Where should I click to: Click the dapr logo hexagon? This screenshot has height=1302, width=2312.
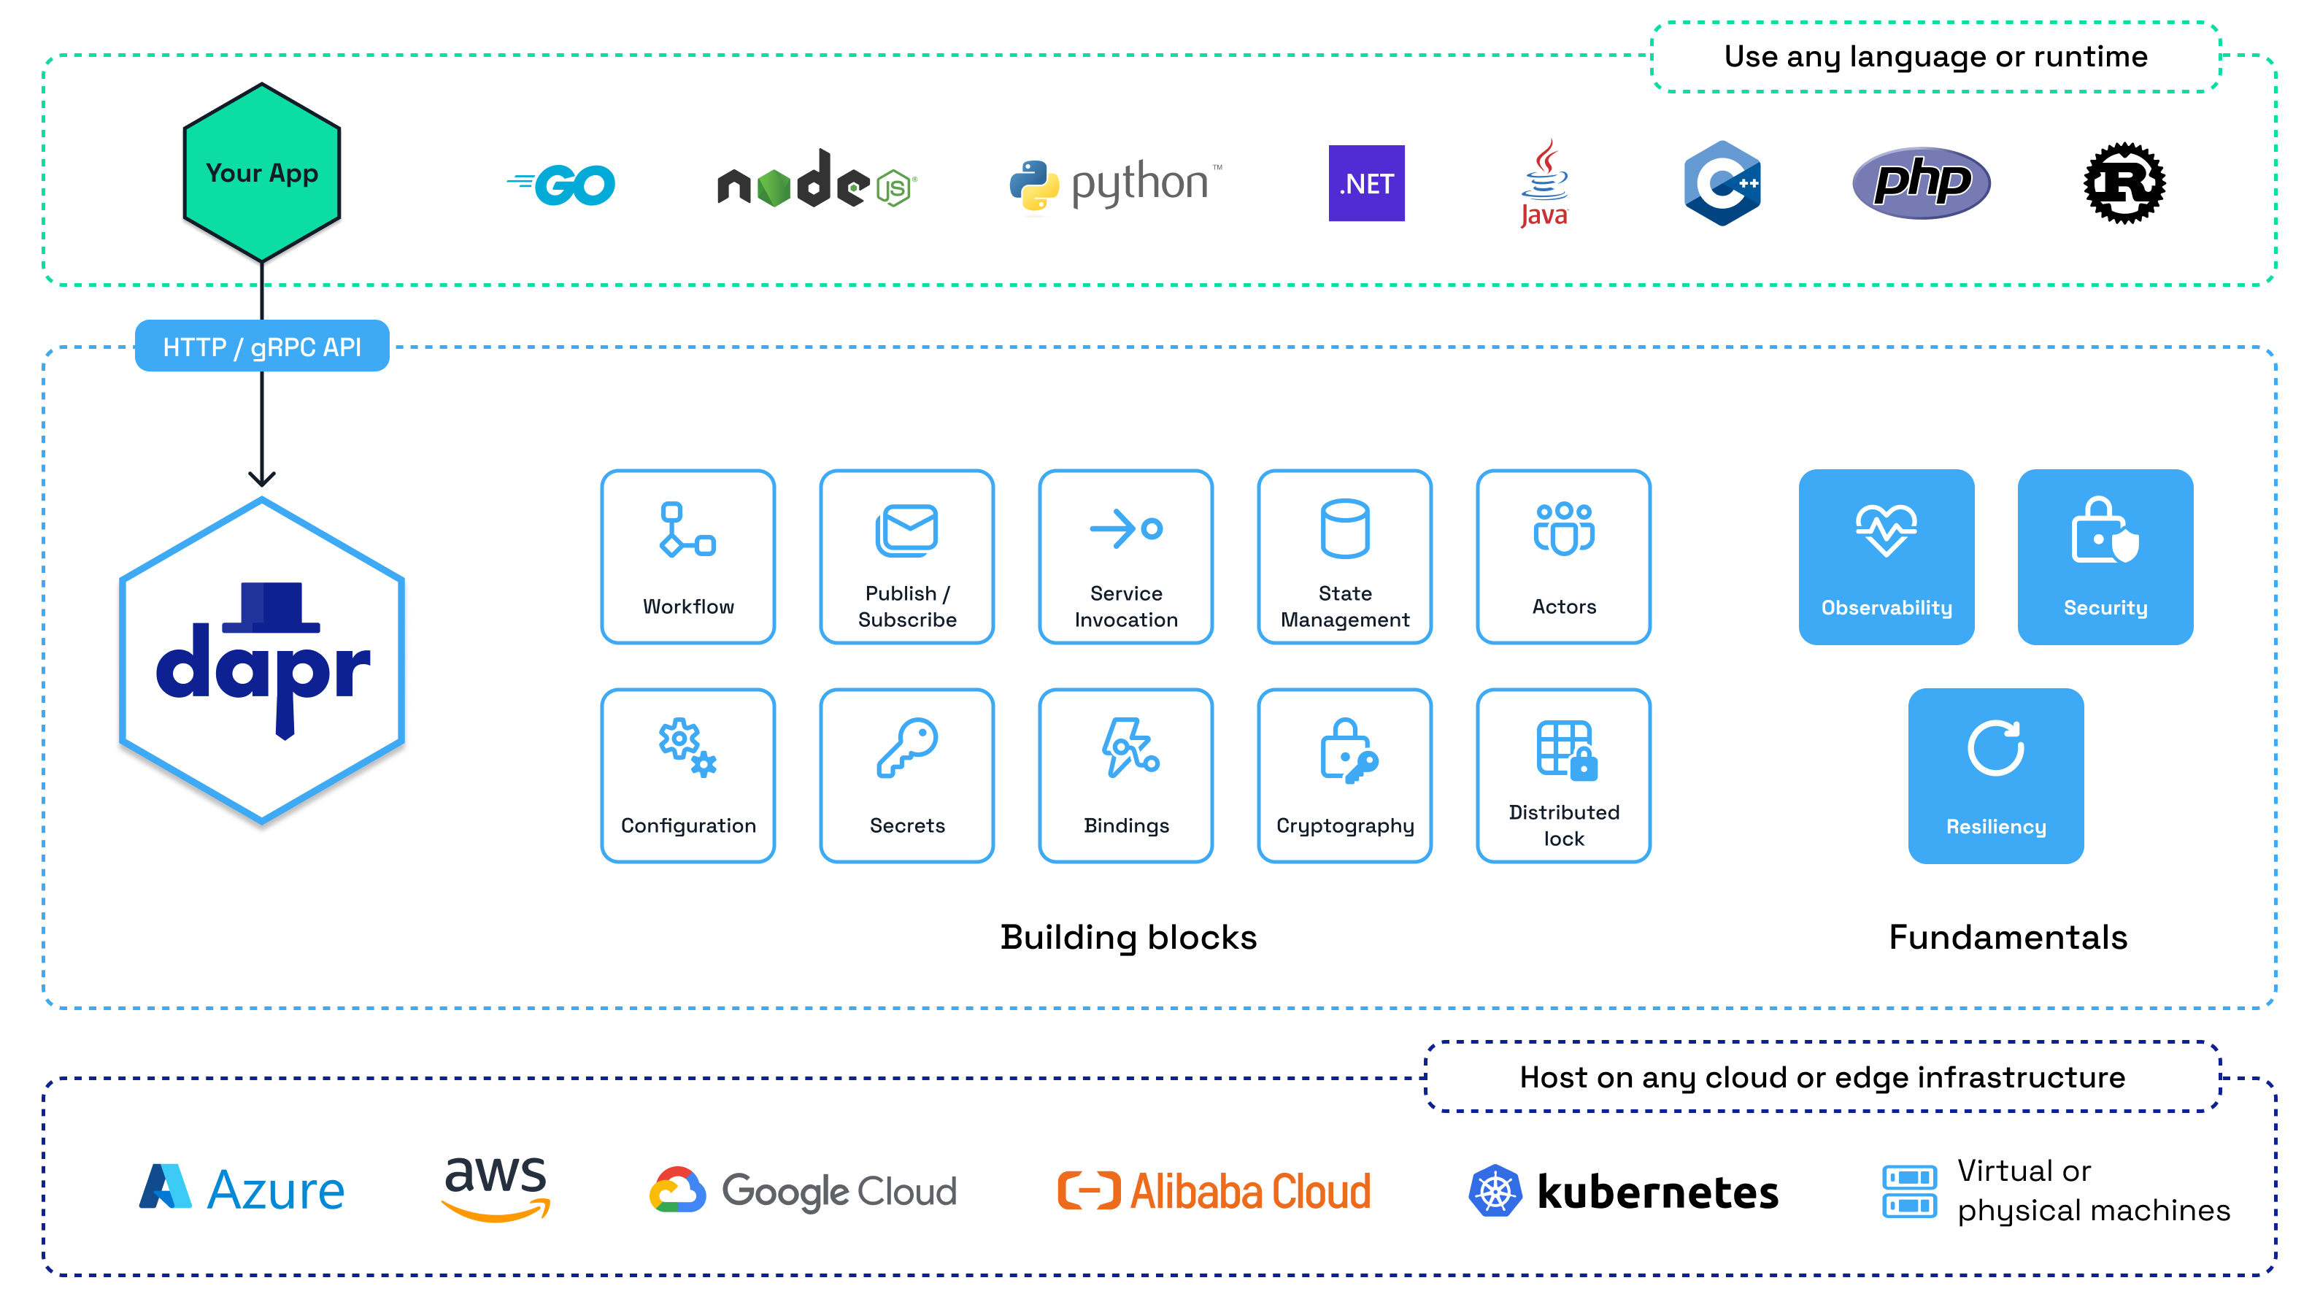point(261,660)
